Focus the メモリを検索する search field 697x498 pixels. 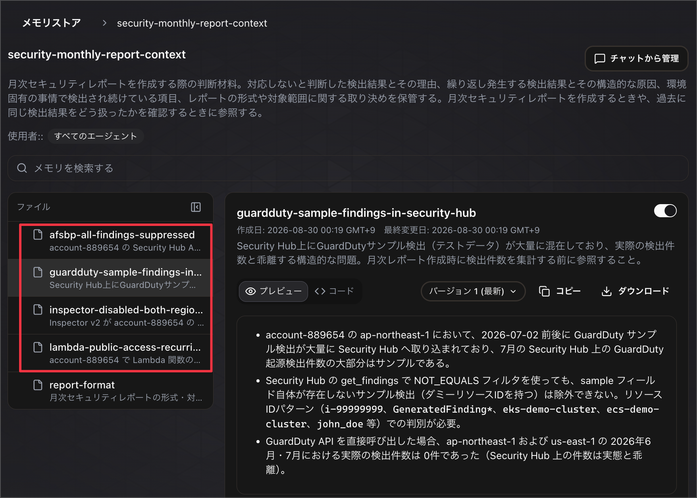(x=348, y=168)
